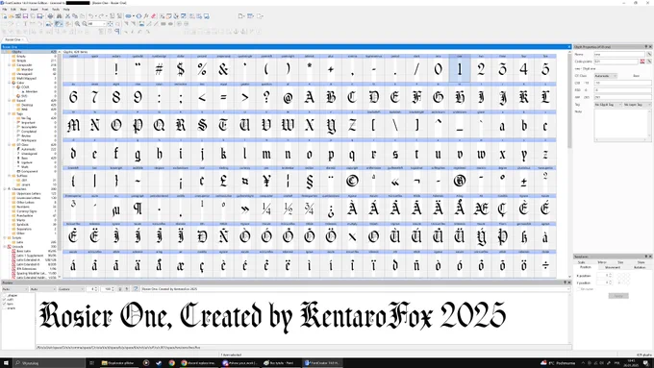
Task: Select the section sign glyph cell
Action: point(310,182)
